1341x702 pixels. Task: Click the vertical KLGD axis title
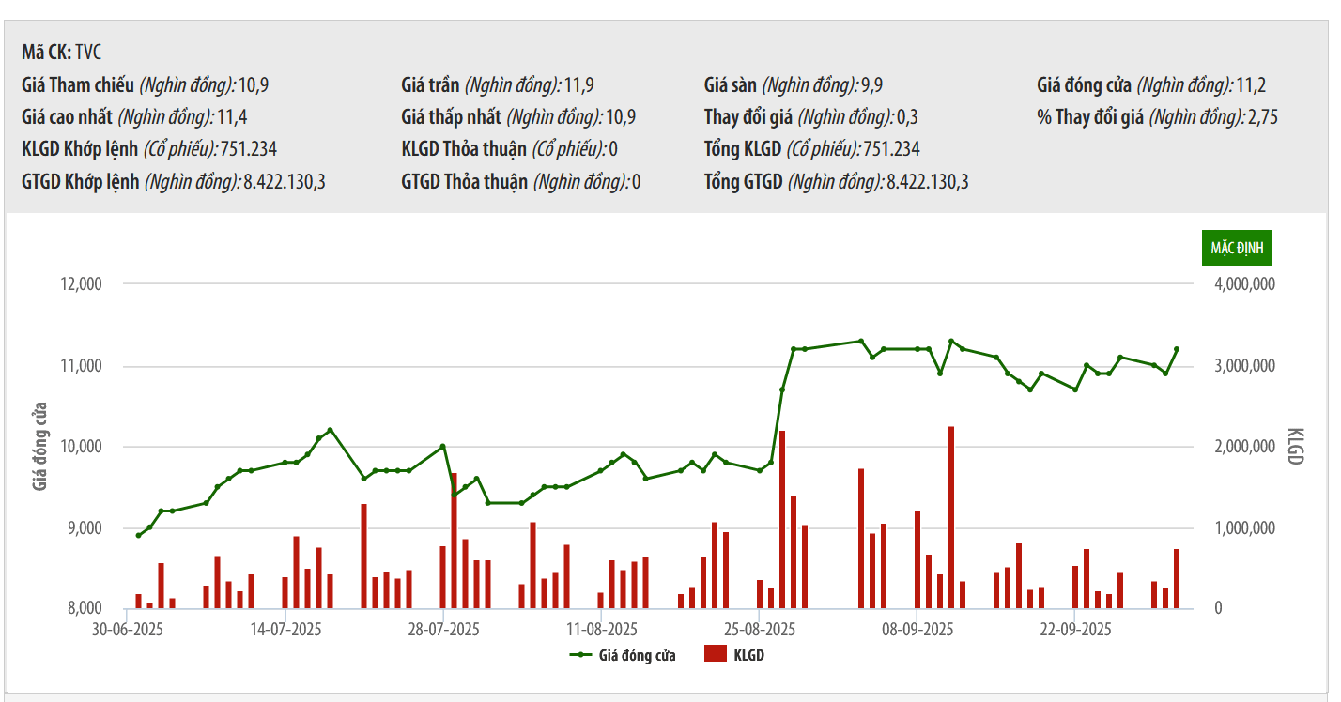coord(1296,447)
